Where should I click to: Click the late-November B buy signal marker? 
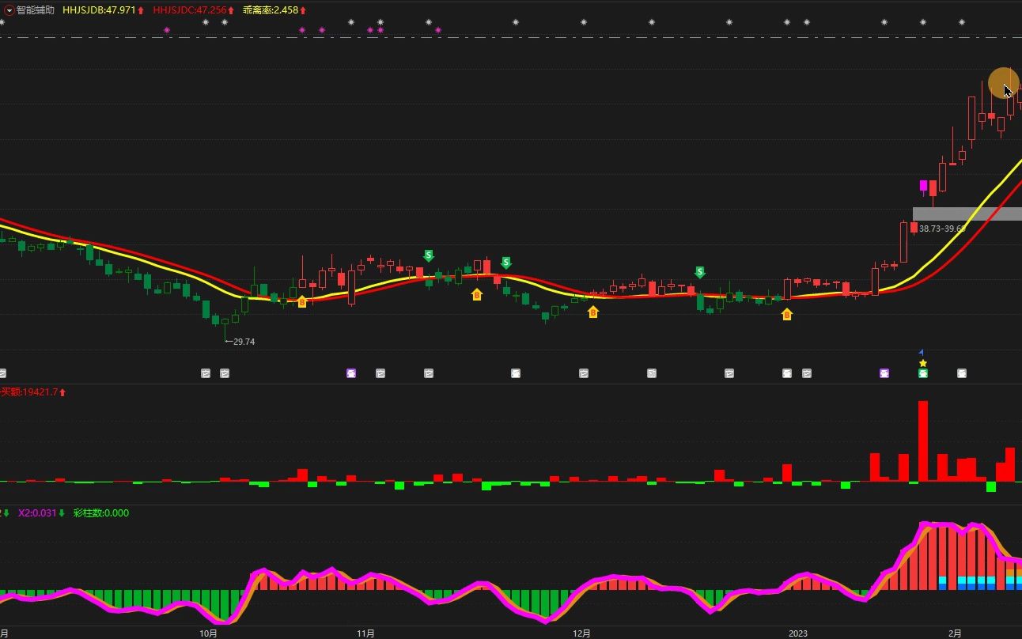coord(476,294)
